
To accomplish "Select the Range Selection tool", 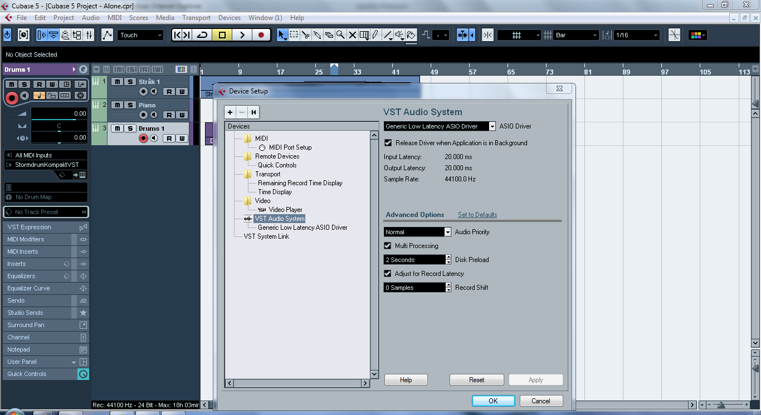I will click(x=294, y=35).
